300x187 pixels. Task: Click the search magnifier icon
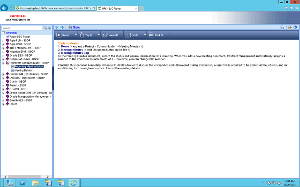(45, 28)
